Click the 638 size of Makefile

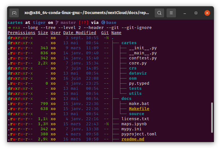tap(44, 109)
